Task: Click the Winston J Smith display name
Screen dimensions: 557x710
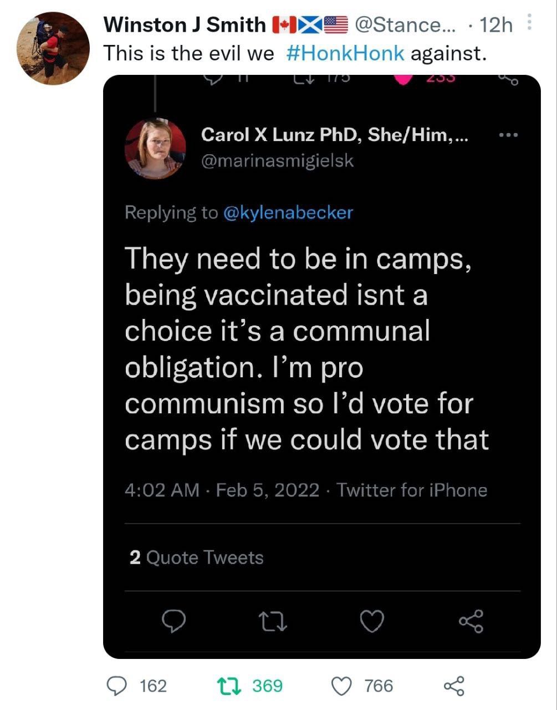Action: 185,24
